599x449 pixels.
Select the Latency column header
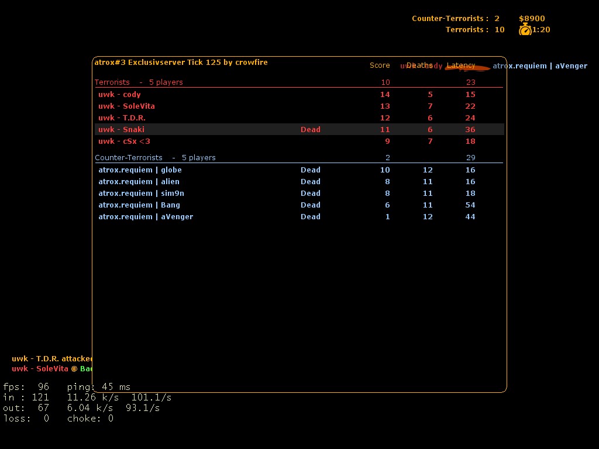[x=461, y=65]
